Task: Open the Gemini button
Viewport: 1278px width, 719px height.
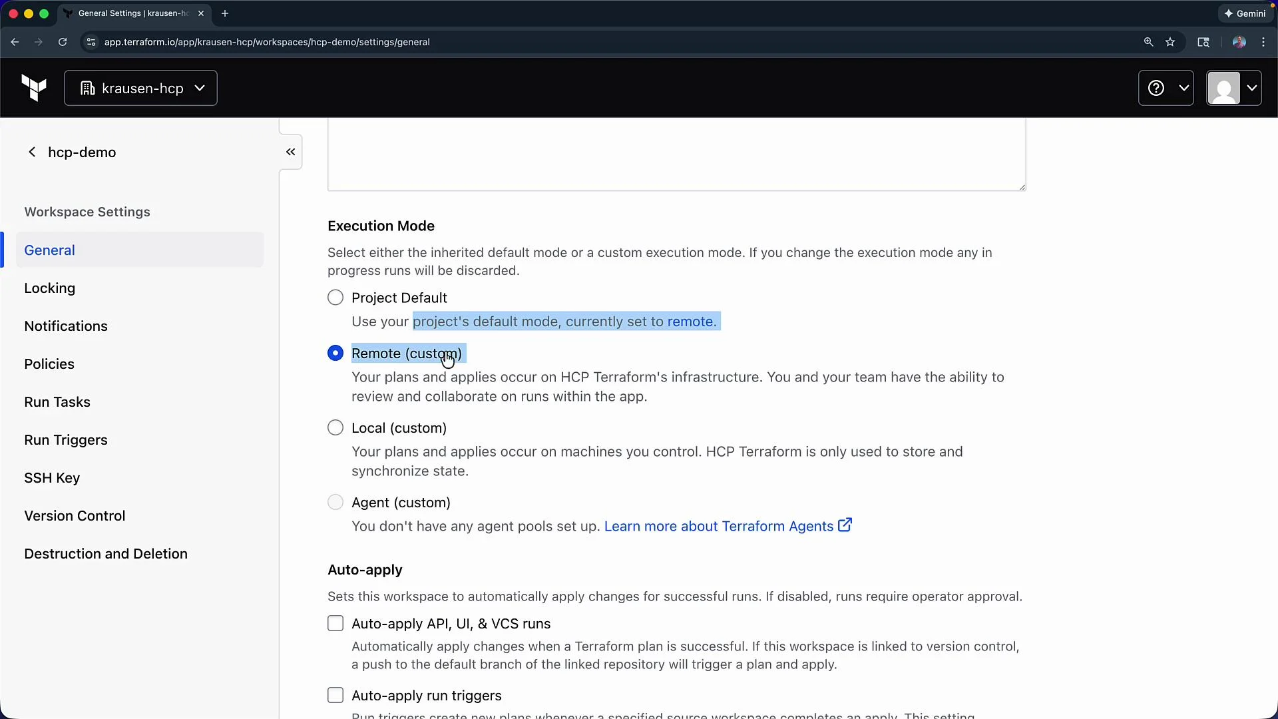Action: pyautogui.click(x=1245, y=13)
